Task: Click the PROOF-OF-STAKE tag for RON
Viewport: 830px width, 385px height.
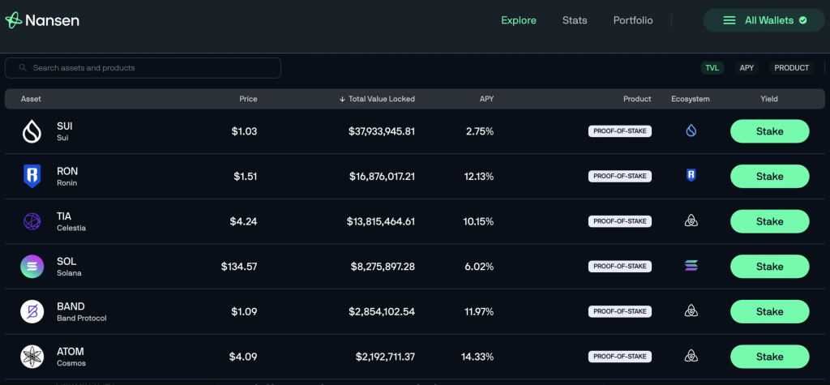Action: [620, 177]
